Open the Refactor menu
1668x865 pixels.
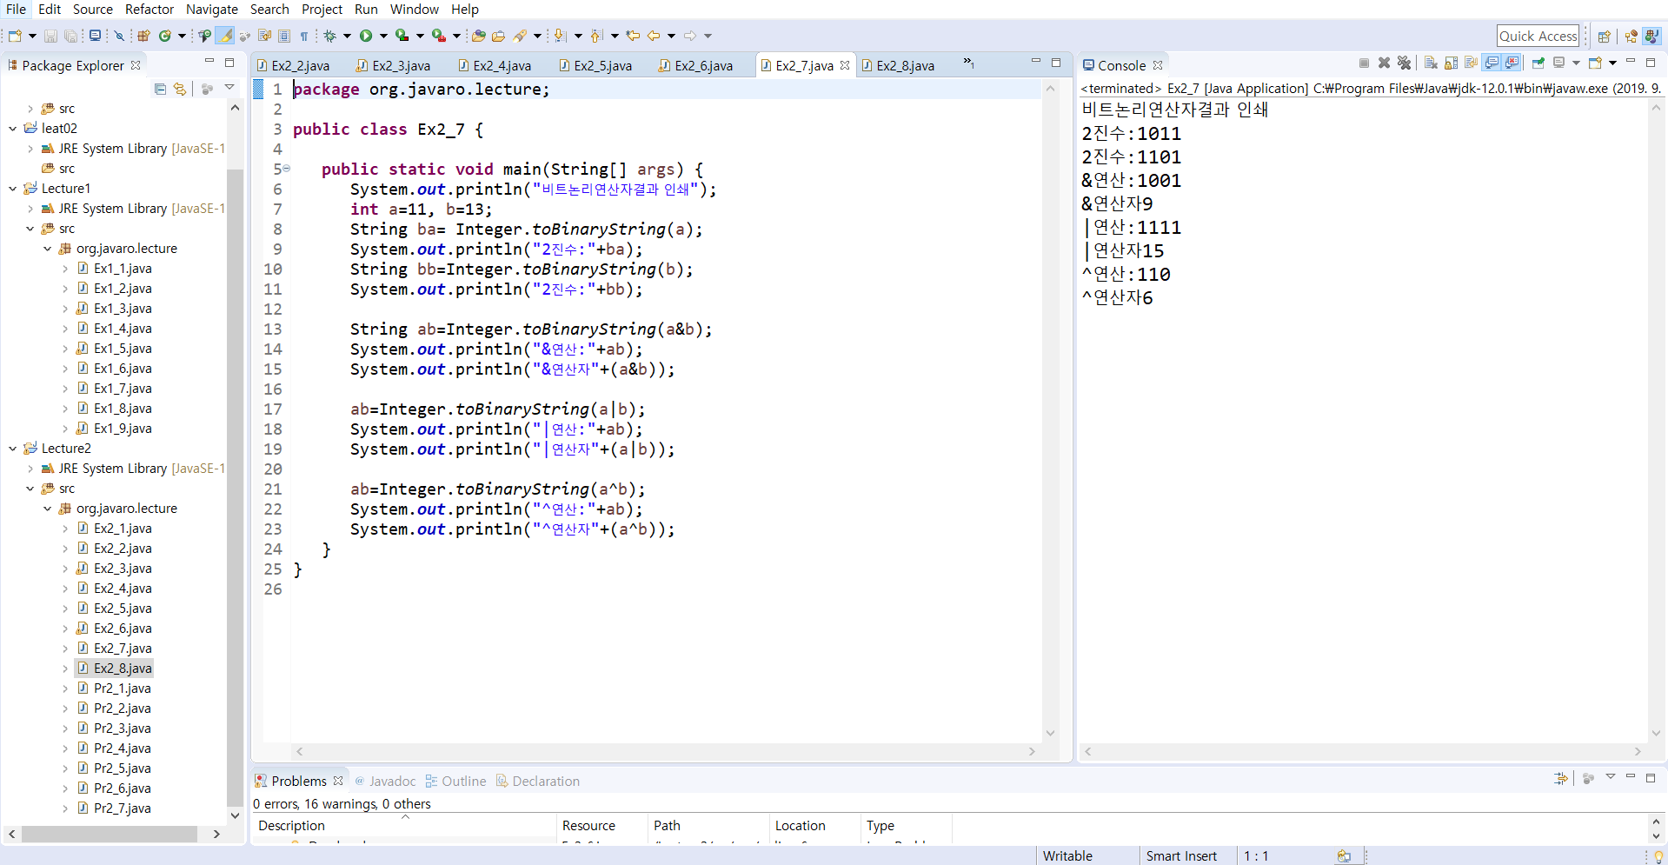pos(150,9)
